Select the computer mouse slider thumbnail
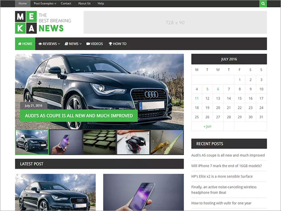The image size is (281, 211). pos(133,142)
